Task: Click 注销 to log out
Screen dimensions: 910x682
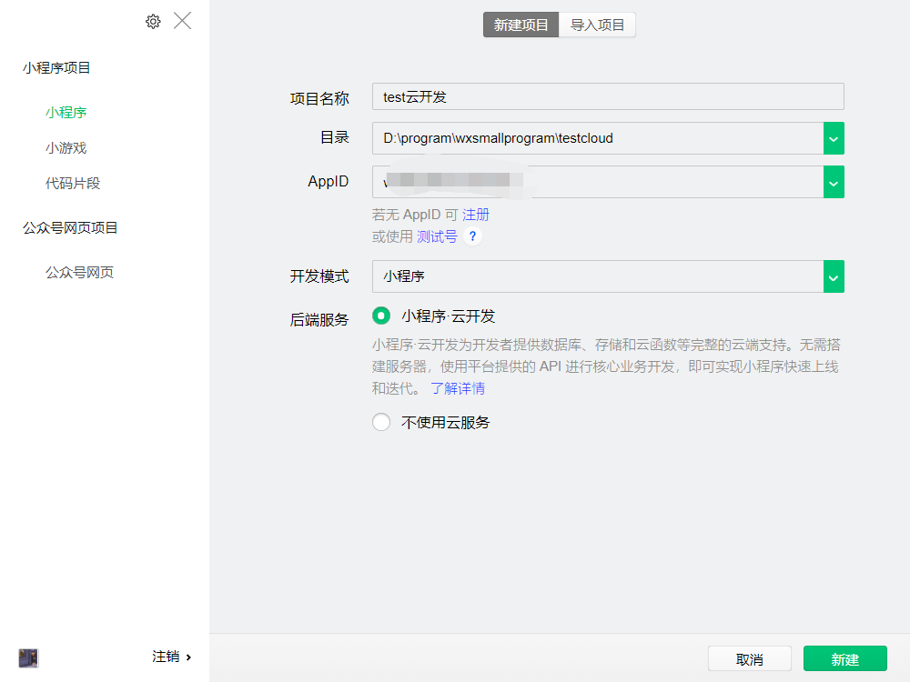Action: click(167, 657)
